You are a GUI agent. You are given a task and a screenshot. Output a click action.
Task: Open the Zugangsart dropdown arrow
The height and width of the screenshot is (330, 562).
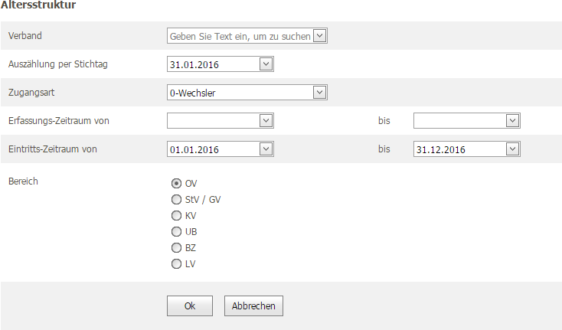319,93
